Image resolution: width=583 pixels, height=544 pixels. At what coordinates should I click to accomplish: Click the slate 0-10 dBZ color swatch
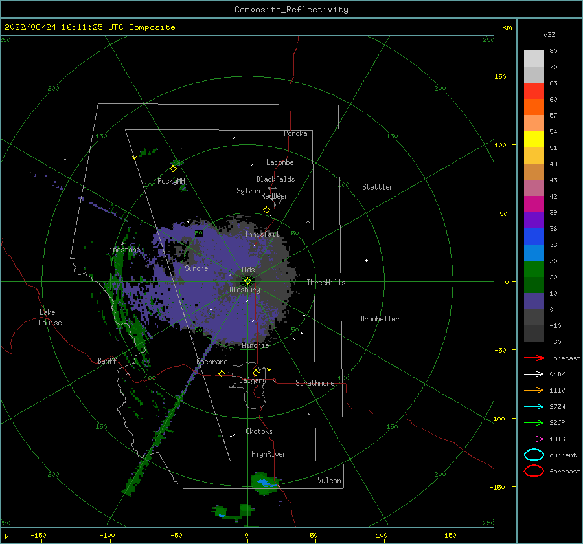(534, 301)
